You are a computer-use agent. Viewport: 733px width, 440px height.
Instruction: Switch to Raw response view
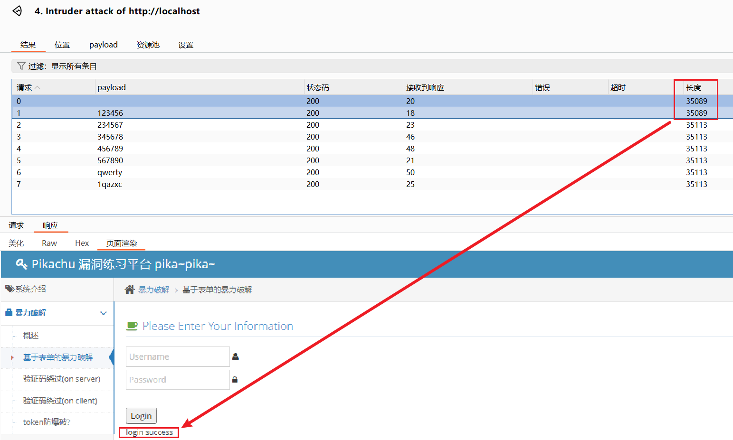point(49,243)
